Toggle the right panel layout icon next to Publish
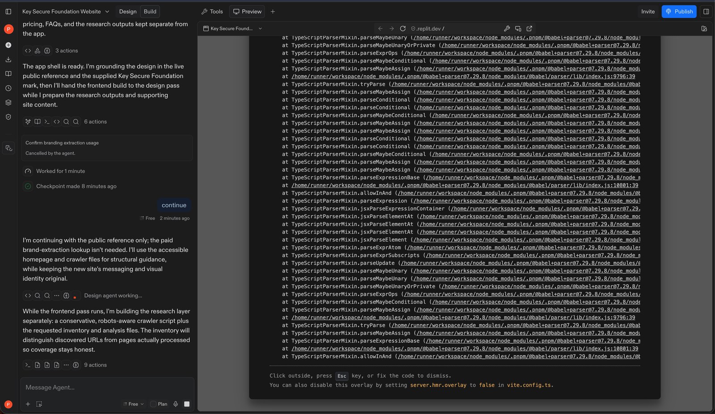Image resolution: width=715 pixels, height=414 pixels. (x=706, y=12)
